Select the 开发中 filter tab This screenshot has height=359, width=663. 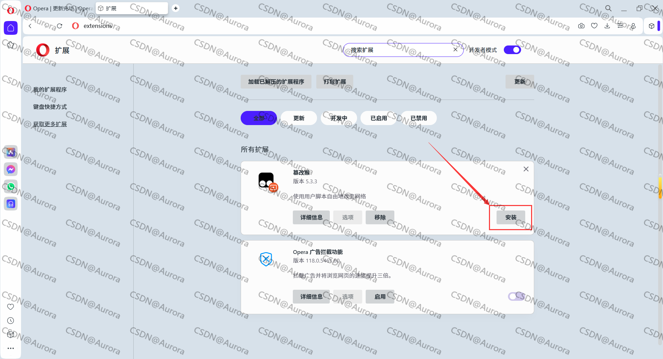pyautogui.click(x=339, y=118)
